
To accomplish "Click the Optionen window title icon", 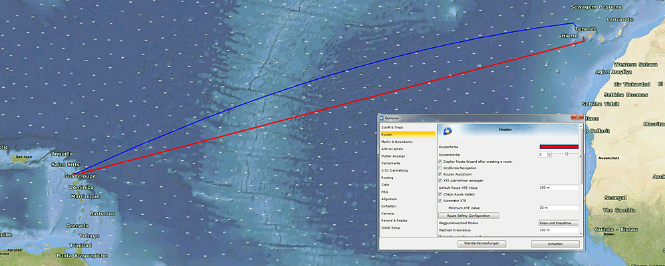I will click(381, 118).
